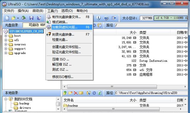The height and width of the screenshot is (113, 190).
Task: Click the 3277MB total size field
Action: click(146, 18)
